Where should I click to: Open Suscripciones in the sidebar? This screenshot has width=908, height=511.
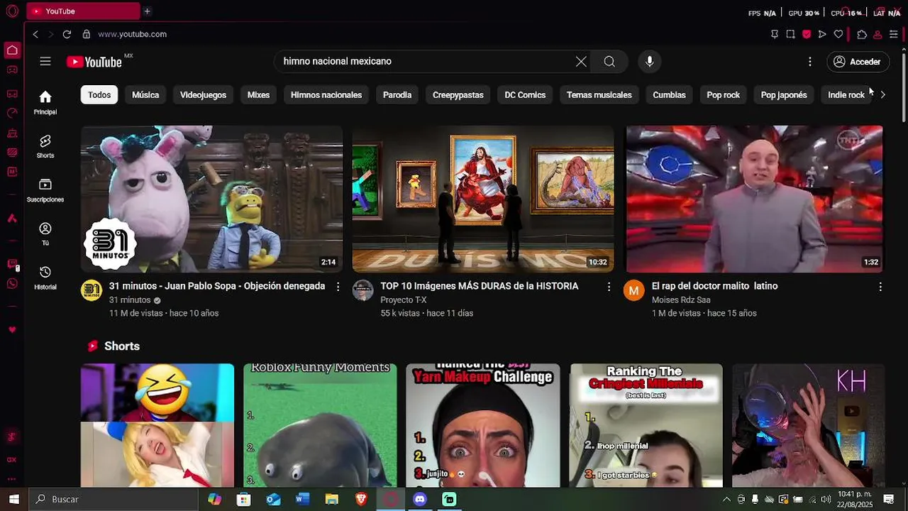point(45,190)
